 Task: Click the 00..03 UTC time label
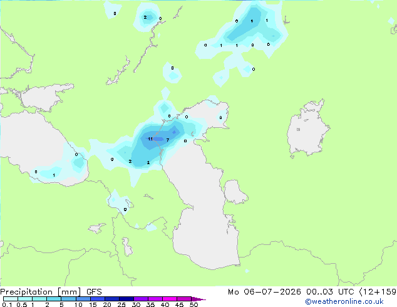click(330, 292)
